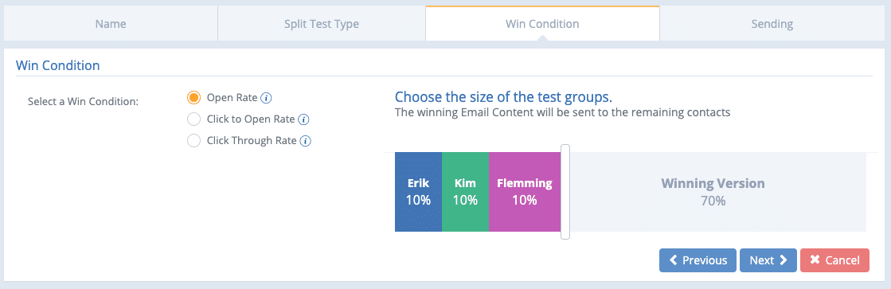
Task: Open the Split Test Type tab
Action: (322, 24)
